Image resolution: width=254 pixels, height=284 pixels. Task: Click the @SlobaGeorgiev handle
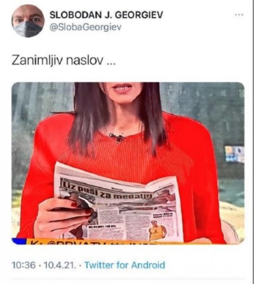tap(85, 27)
